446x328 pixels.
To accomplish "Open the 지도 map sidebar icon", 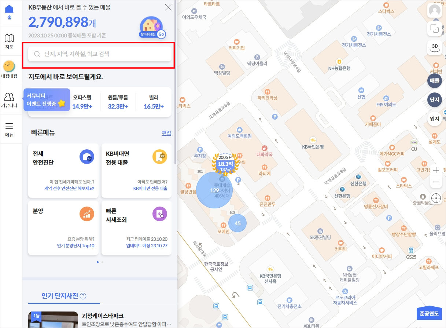I will [x=9, y=41].
